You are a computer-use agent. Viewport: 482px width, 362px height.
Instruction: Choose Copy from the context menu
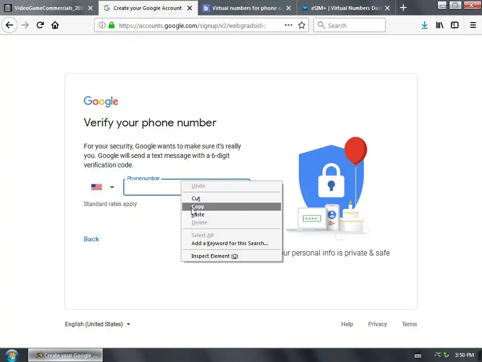pos(232,206)
